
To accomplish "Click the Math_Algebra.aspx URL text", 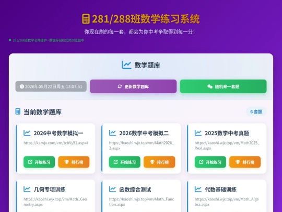I will click(227, 202).
